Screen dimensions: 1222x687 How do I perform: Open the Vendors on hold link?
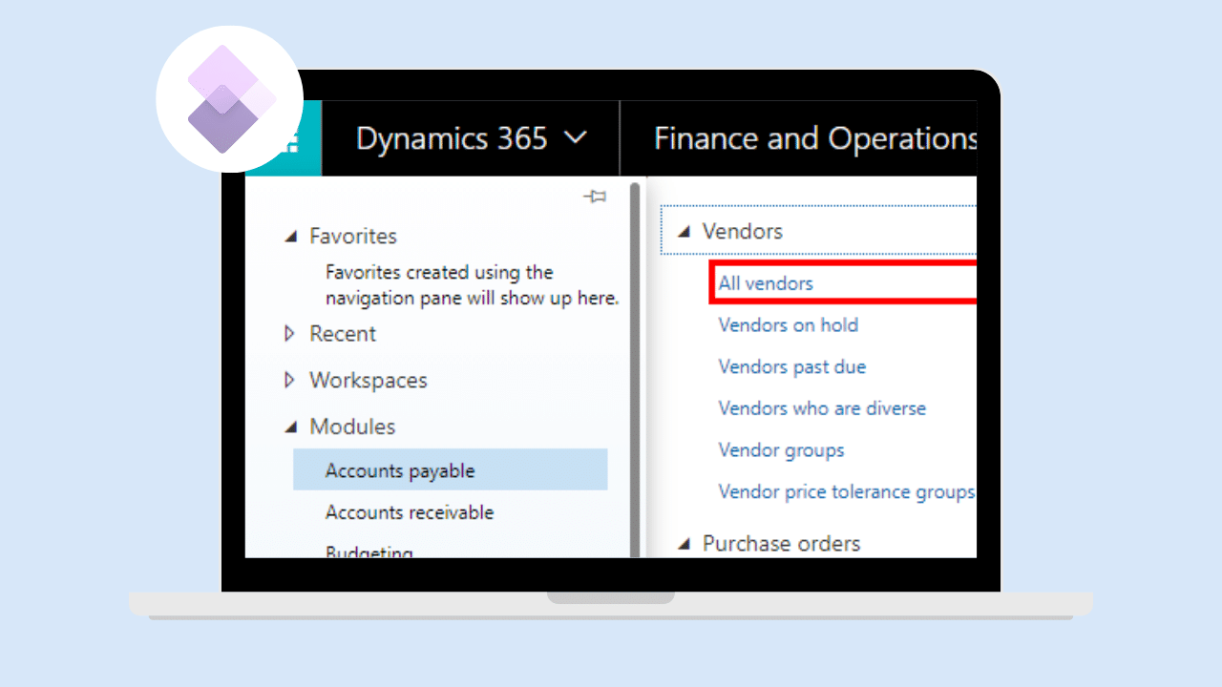coord(788,325)
